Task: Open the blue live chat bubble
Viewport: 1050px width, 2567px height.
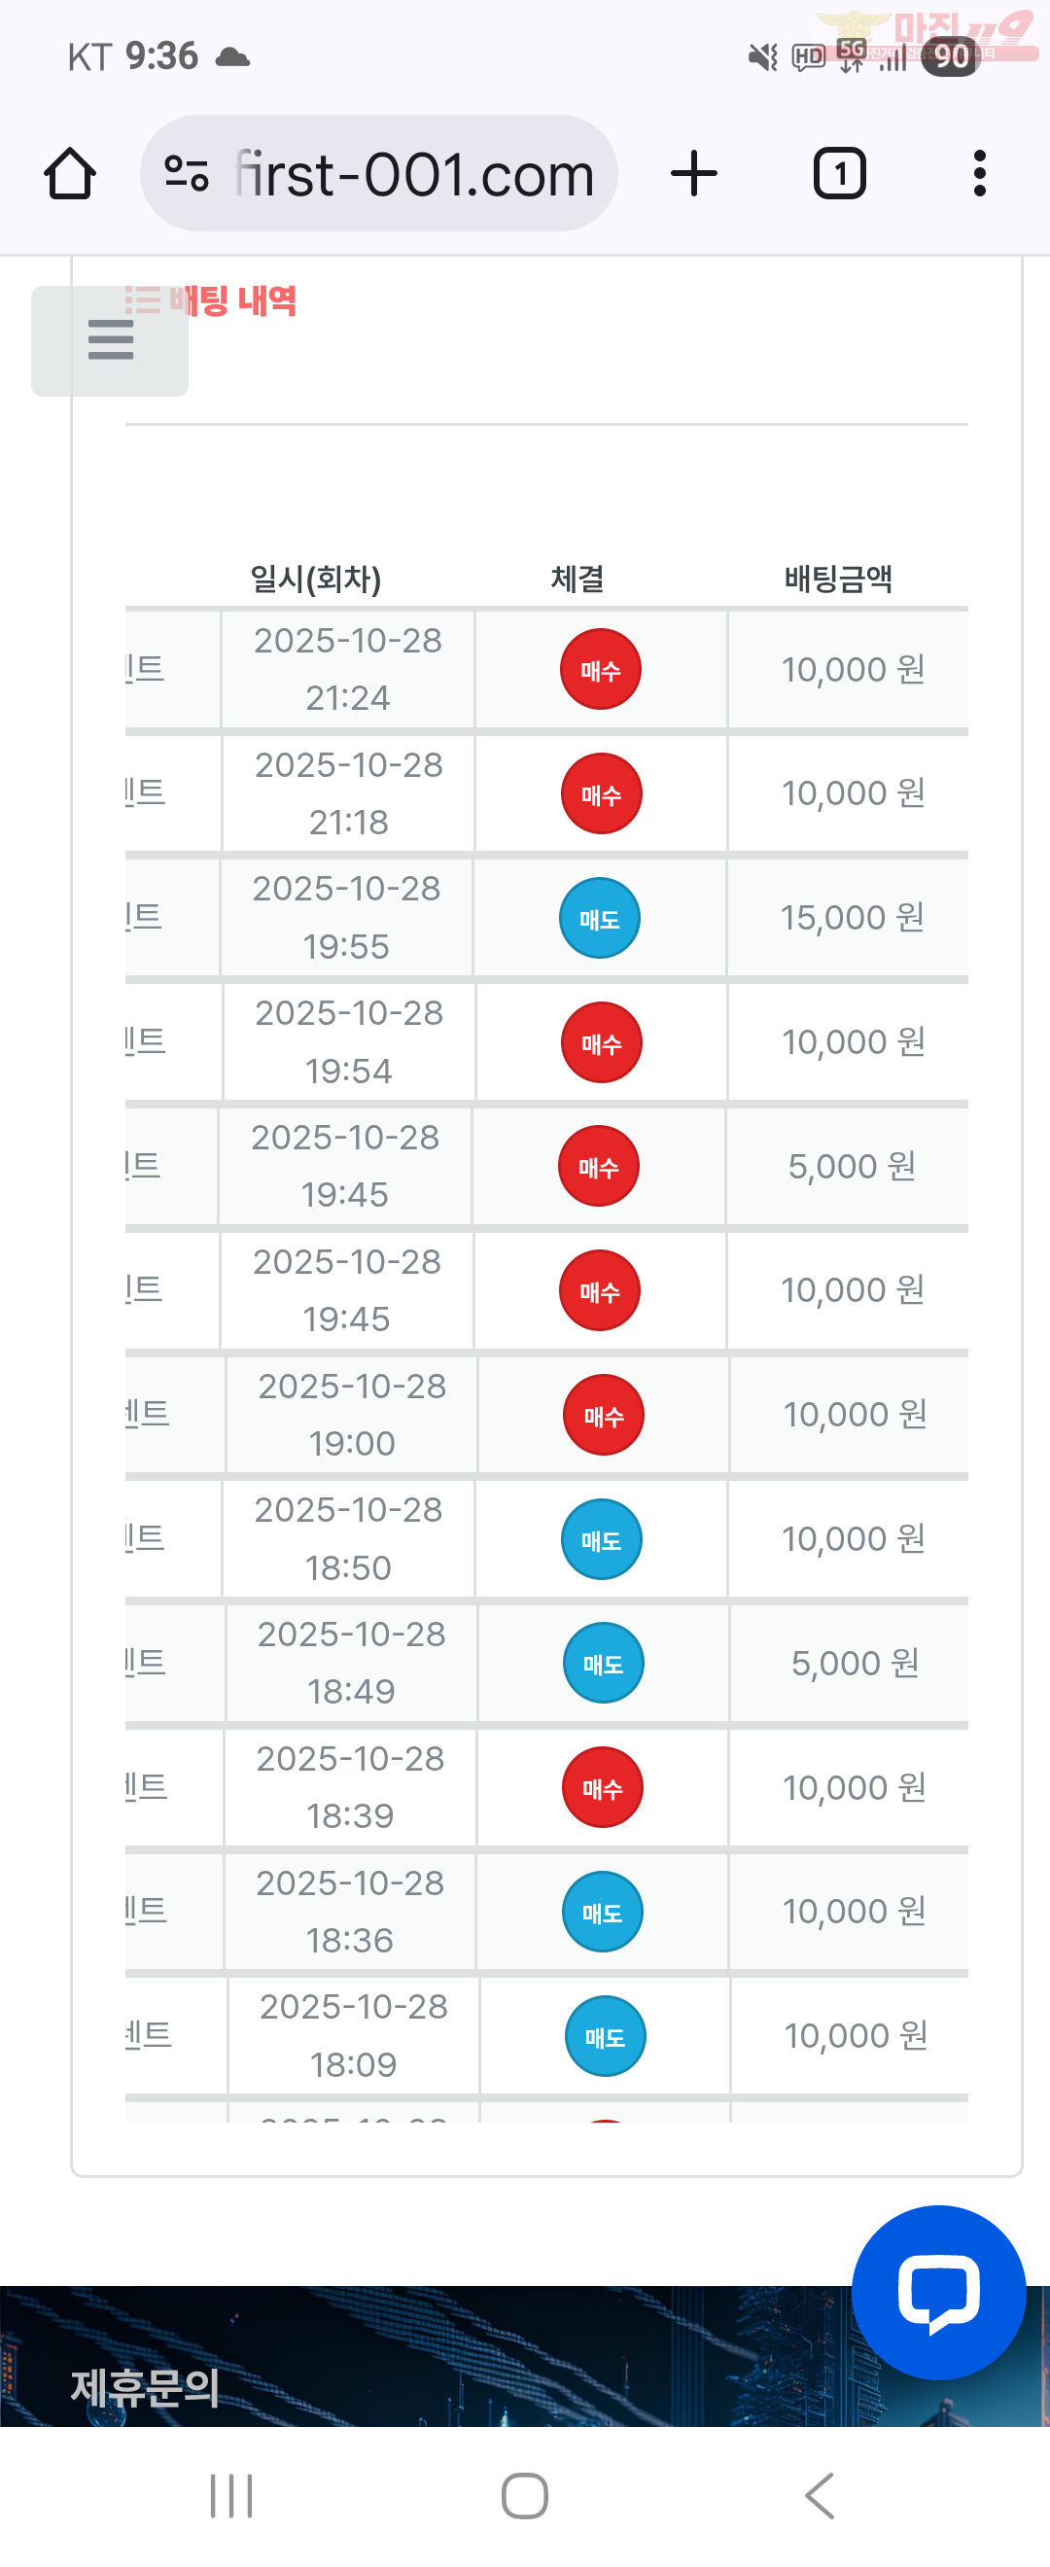Action: tap(937, 2291)
